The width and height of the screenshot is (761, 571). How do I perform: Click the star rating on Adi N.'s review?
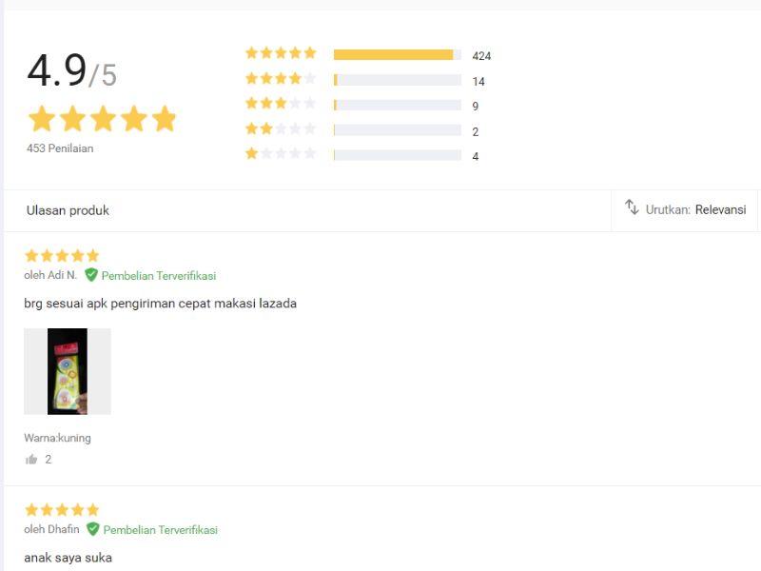point(62,256)
